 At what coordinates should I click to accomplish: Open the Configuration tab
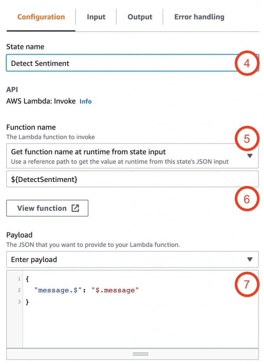[41, 17]
